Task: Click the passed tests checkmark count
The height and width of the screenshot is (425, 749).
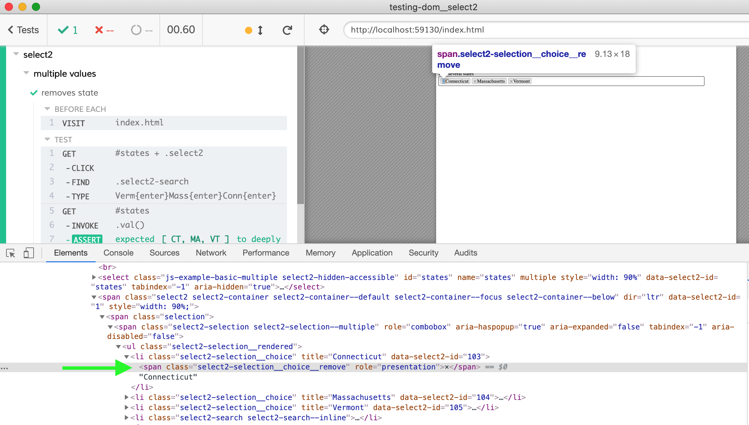Action: coord(68,30)
